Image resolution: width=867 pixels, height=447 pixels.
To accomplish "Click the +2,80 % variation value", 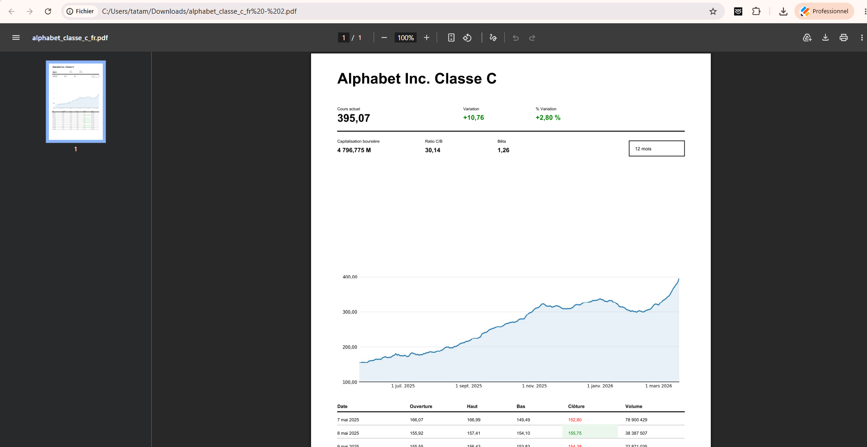I will coord(548,117).
